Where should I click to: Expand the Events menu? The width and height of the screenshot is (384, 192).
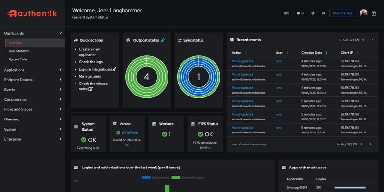point(33,90)
